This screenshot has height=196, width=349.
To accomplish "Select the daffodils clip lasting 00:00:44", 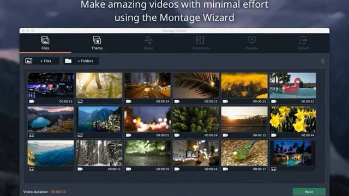I will point(293,119).
